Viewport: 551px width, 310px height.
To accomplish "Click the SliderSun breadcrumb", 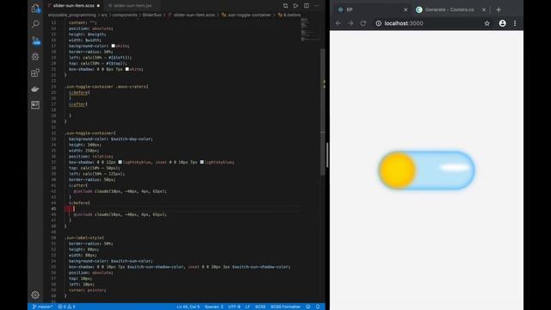I will [152, 15].
